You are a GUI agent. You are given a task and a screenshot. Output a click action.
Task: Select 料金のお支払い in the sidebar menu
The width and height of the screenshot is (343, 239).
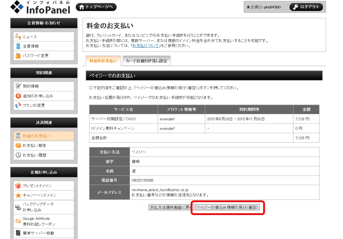click(x=36, y=136)
